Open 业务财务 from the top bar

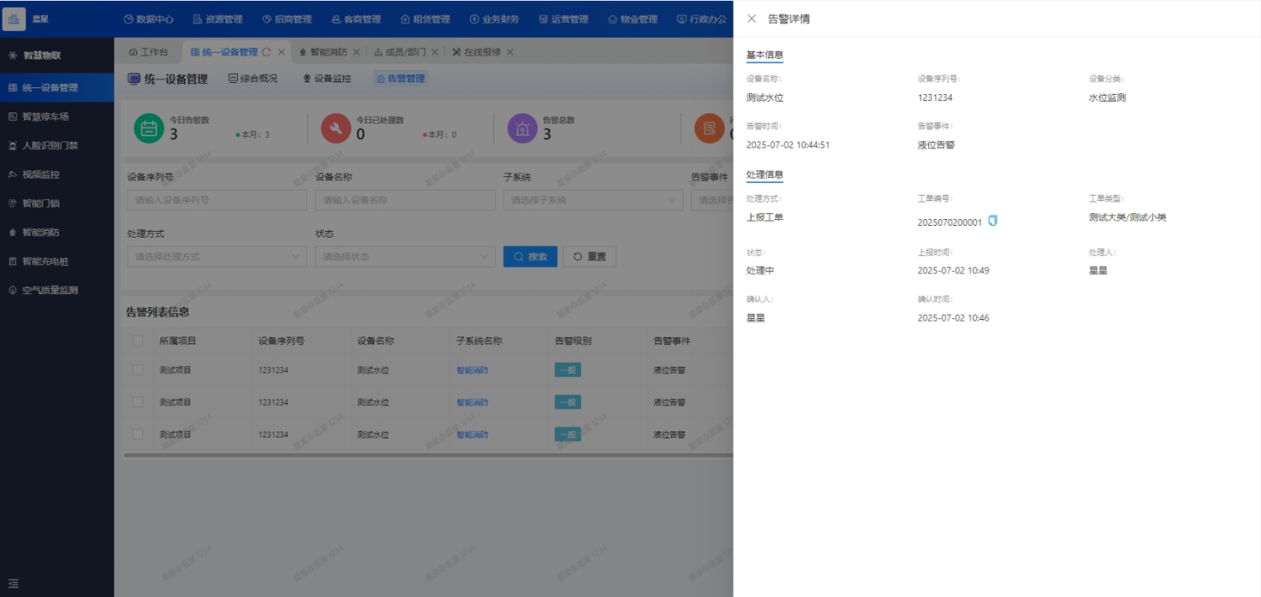pos(494,19)
